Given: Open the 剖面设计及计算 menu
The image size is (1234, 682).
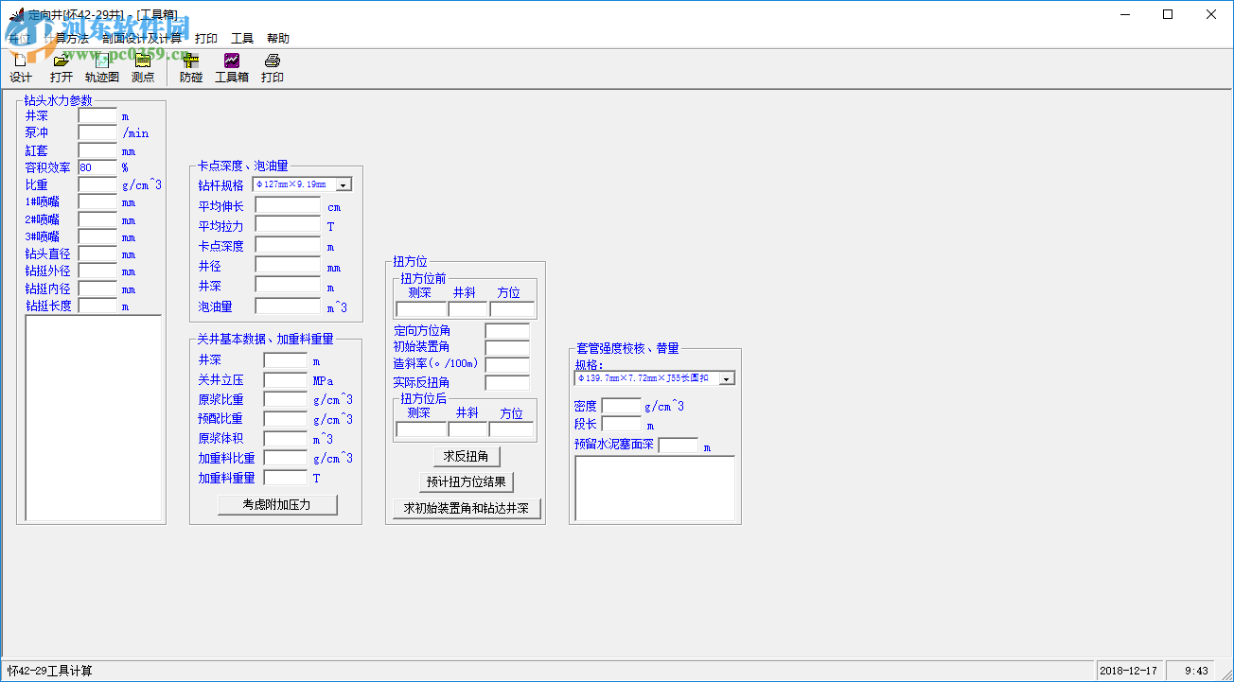Looking at the screenshot, I should pyautogui.click(x=142, y=39).
